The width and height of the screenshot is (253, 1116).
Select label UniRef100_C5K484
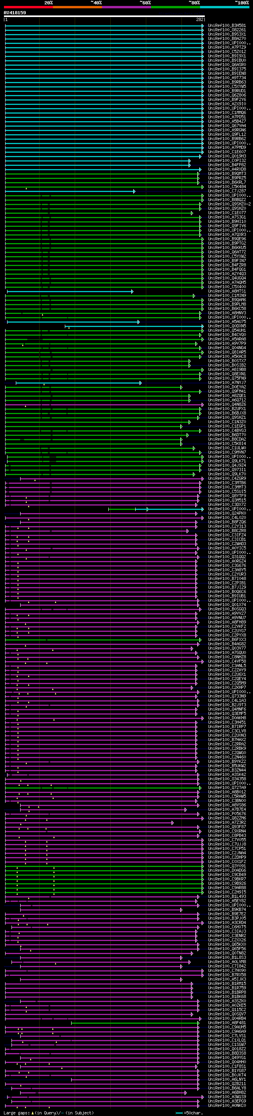227,187
